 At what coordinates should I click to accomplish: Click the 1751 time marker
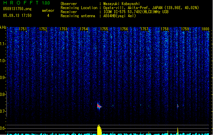pos(23,29)
